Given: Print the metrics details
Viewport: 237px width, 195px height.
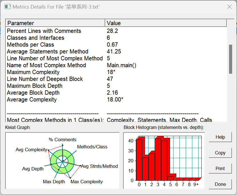Looking at the screenshot, I should pyautogui.click(x=220, y=168).
